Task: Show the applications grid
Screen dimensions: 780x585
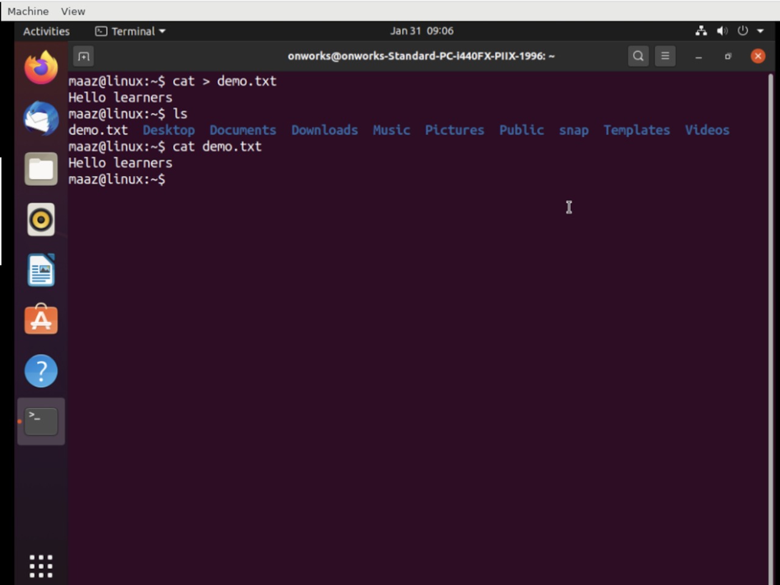Action: pos(41,565)
